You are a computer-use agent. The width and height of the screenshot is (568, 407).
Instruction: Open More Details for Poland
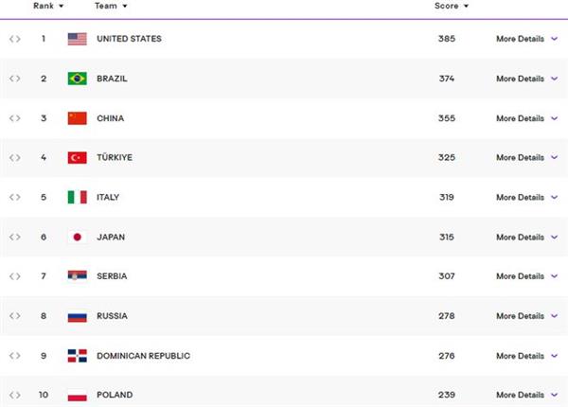click(x=526, y=395)
